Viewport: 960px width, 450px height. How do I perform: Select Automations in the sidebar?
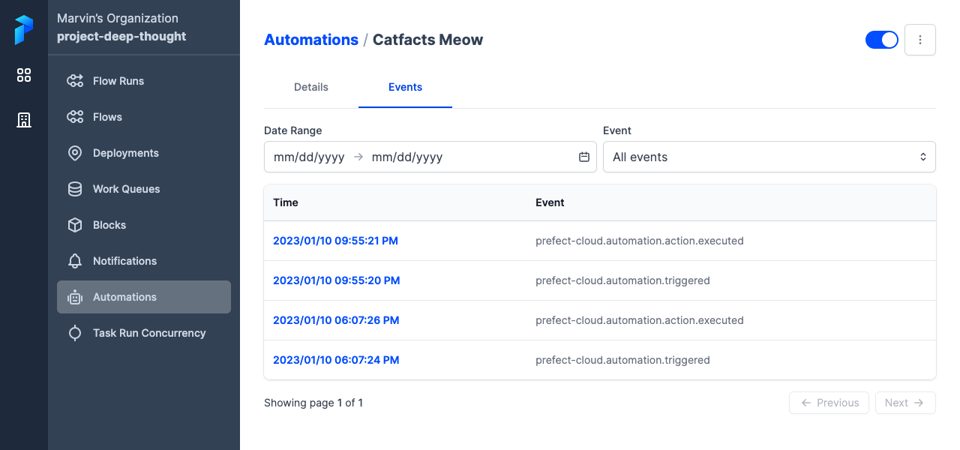point(144,297)
